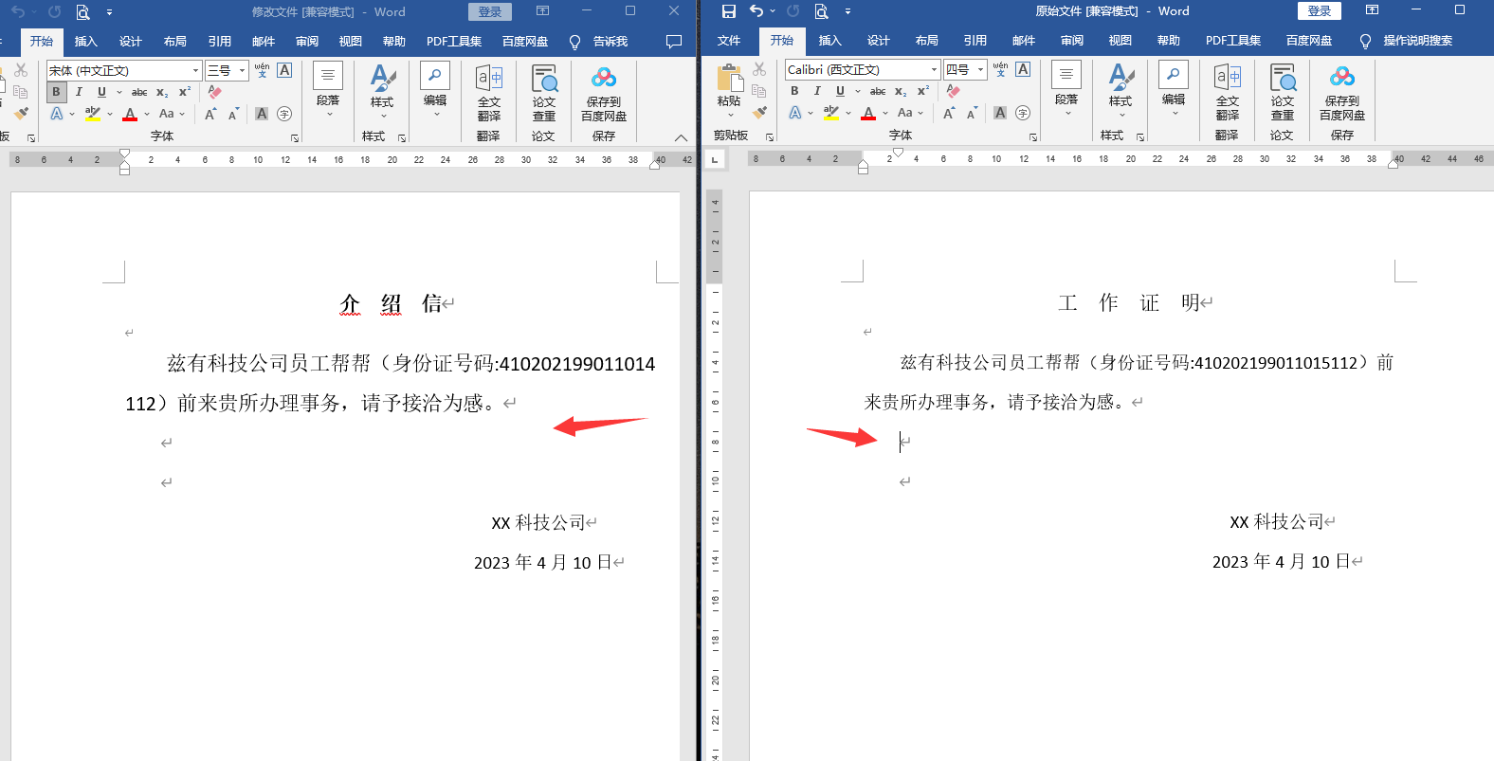Save the 原始文件 document using the disk icon
This screenshot has height=761, width=1494.
(x=728, y=11)
